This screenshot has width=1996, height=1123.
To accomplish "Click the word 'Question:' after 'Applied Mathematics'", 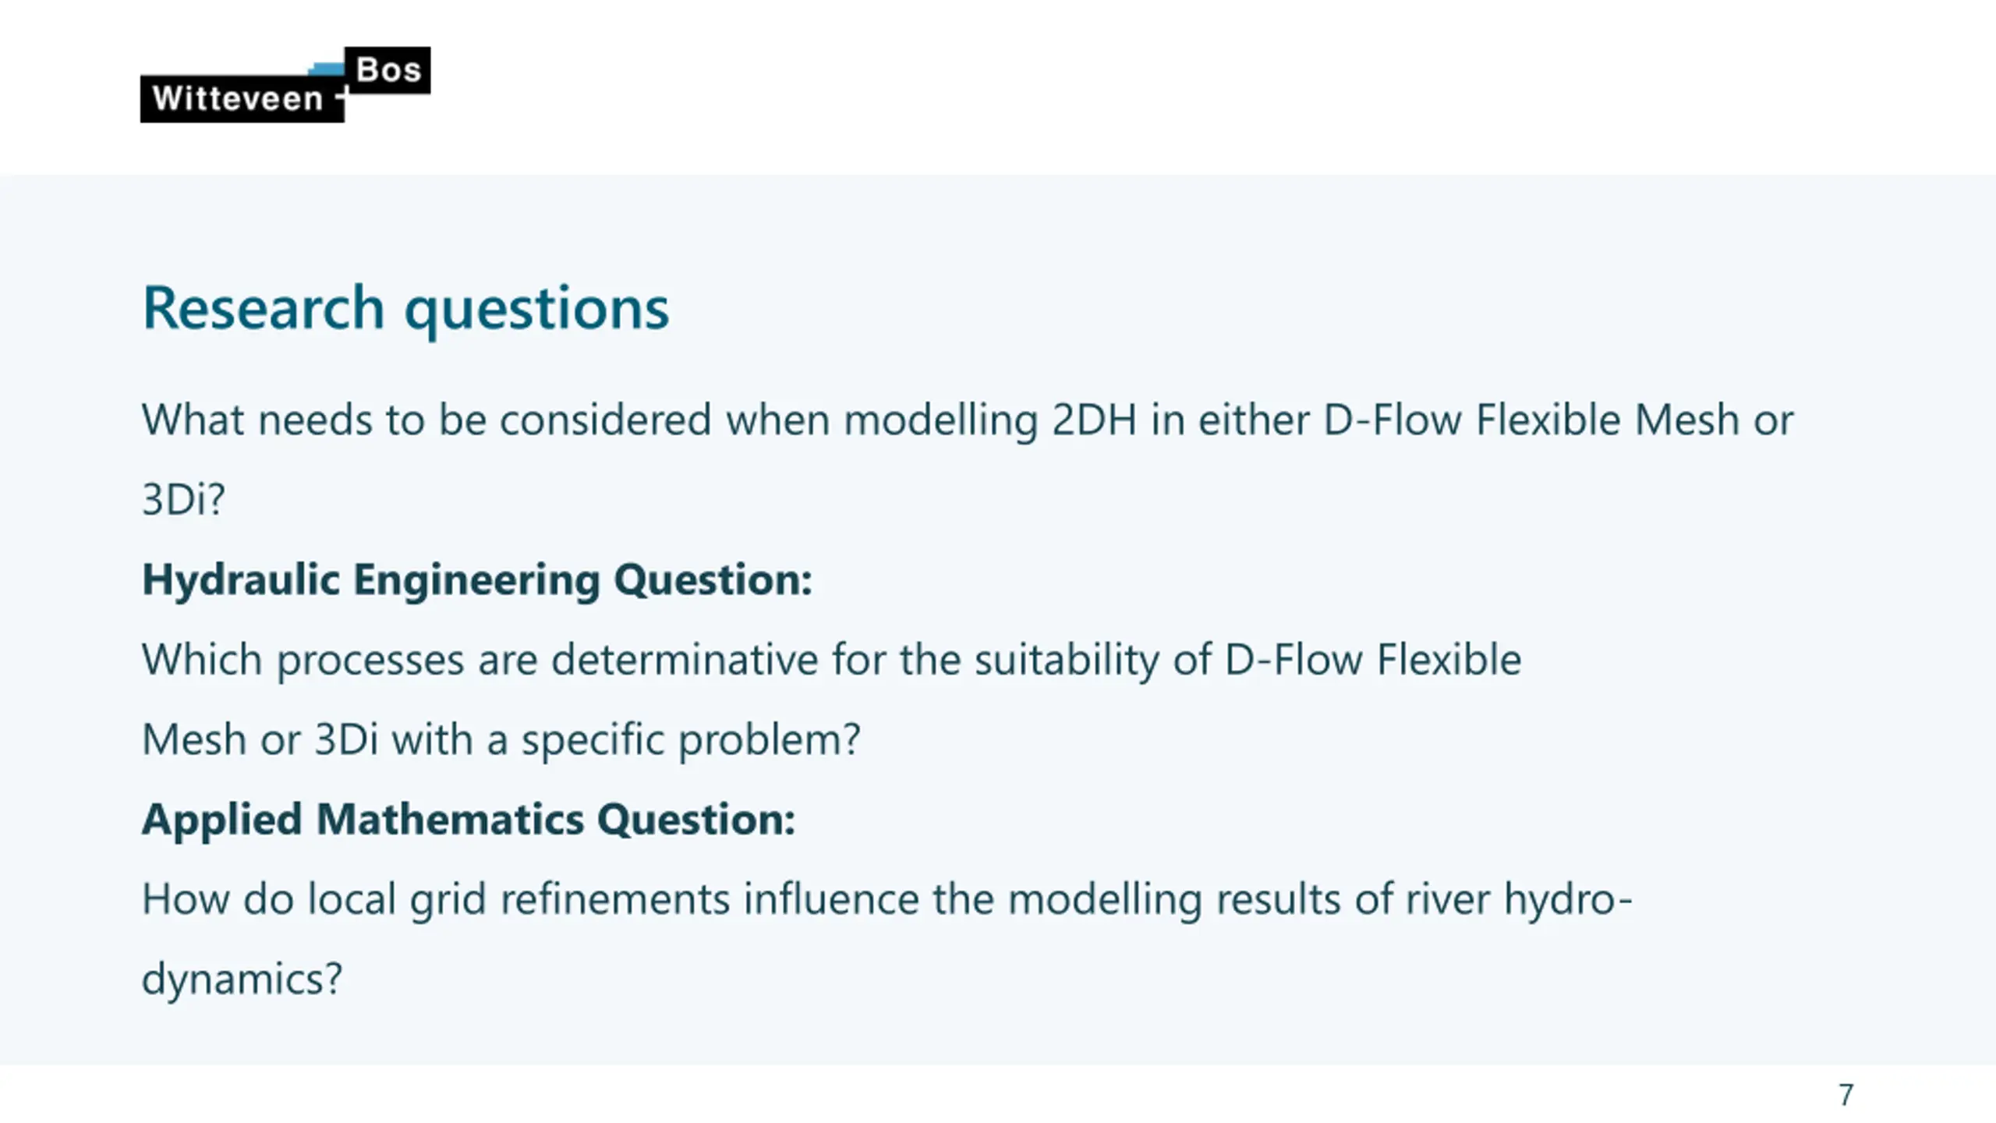I will pos(696,820).
